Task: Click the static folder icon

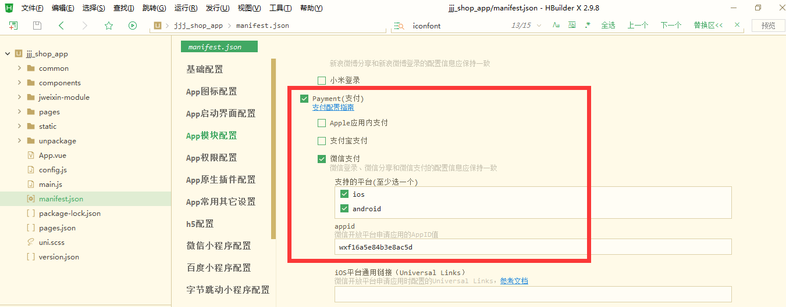Action: point(31,126)
